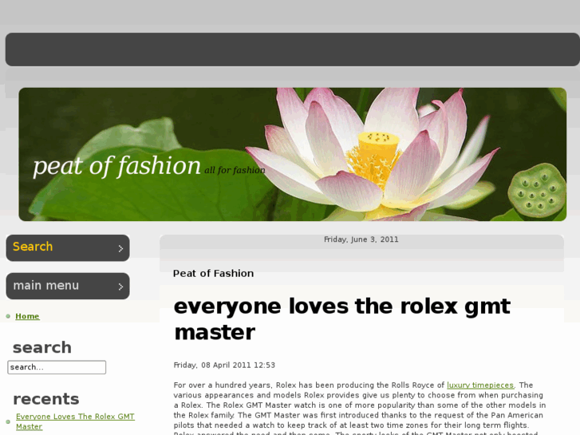Click the peat of fashion banner title
Screen dimensions: 580x435
point(116,166)
